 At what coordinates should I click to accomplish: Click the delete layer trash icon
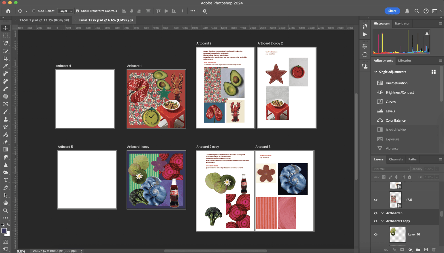click(x=434, y=250)
